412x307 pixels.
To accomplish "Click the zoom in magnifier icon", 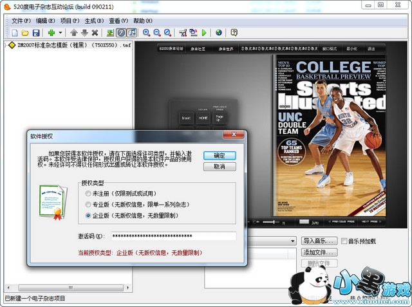I will pyautogui.click(x=147, y=32).
